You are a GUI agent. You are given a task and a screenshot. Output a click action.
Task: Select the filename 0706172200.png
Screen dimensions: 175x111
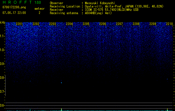(x=14, y=7)
